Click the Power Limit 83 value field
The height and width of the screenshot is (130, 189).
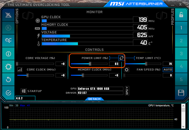coord(114,64)
